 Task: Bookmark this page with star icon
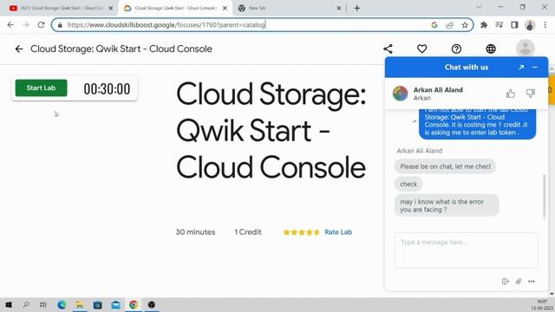pyautogui.click(x=465, y=25)
